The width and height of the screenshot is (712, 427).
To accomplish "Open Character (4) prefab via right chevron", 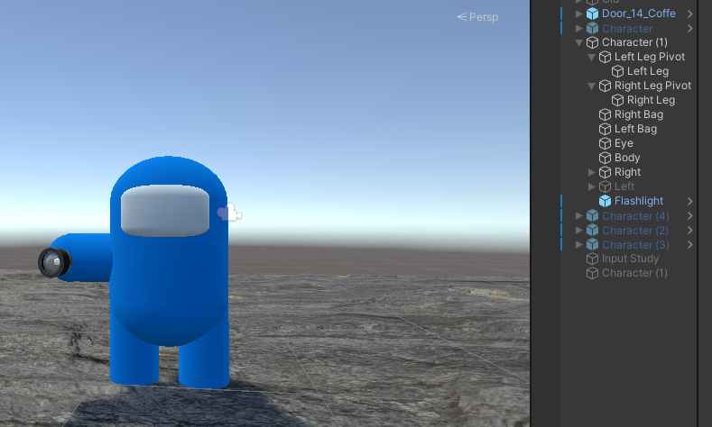I will [689, 216].
